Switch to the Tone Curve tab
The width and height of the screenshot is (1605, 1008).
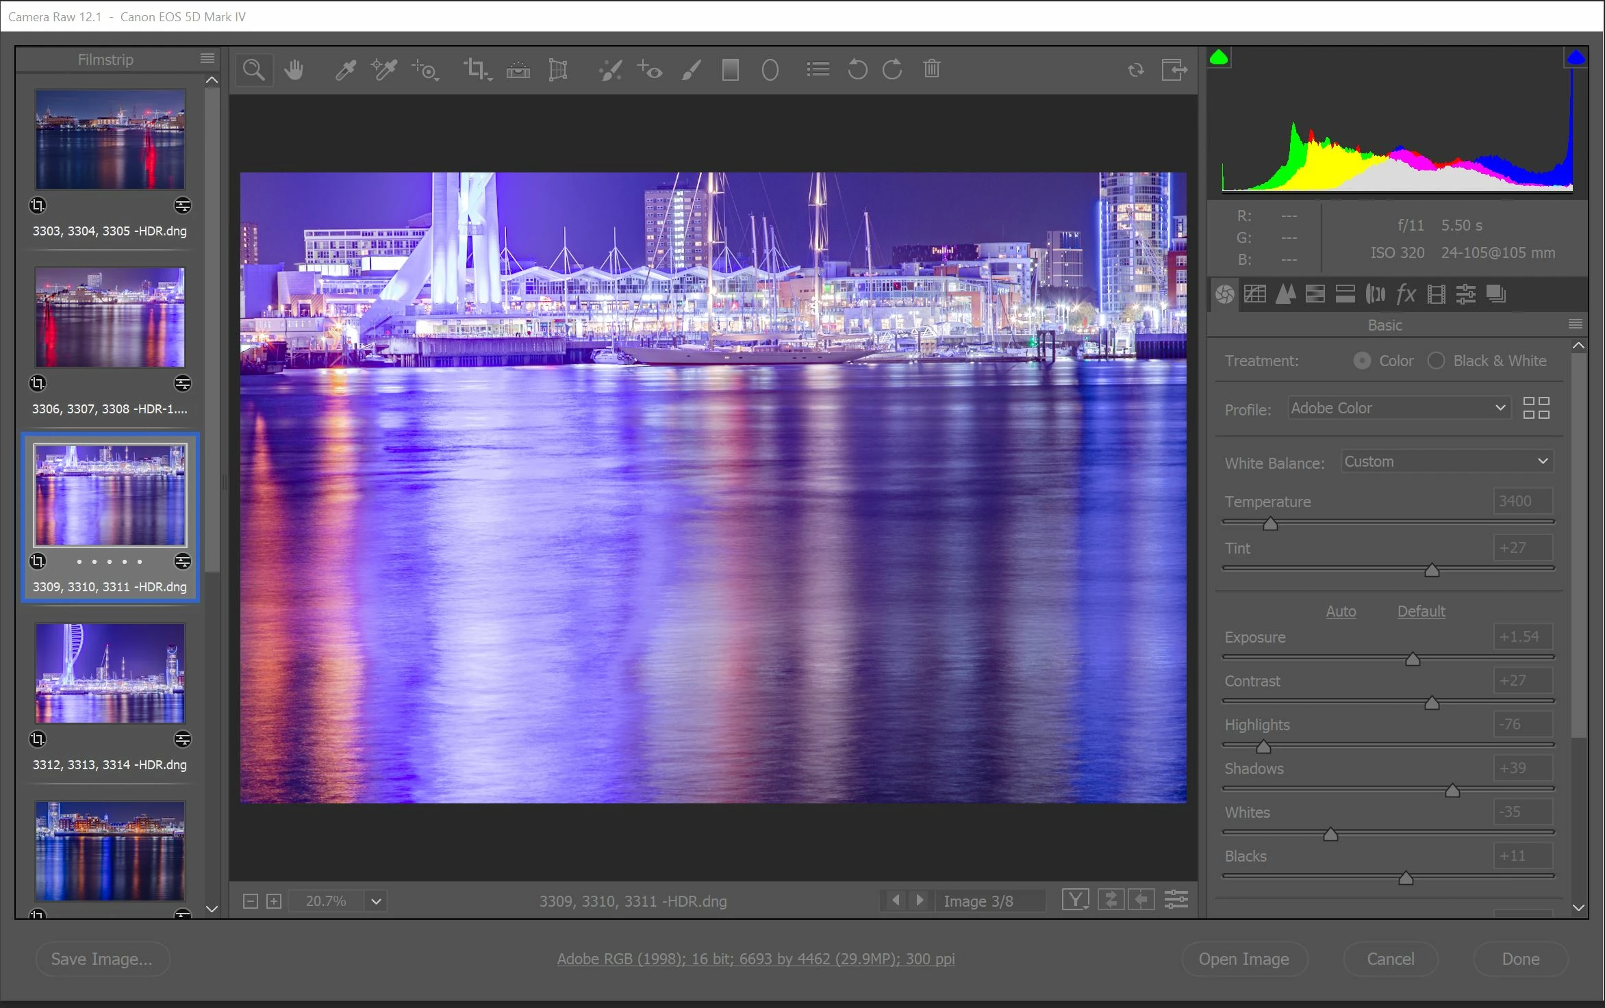pyautogui.click(x=1254, y=294)
